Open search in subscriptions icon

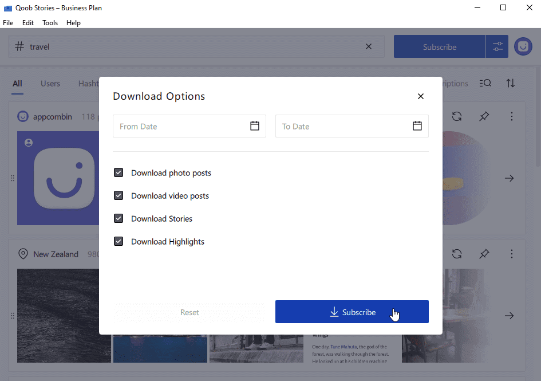[485, 83]
